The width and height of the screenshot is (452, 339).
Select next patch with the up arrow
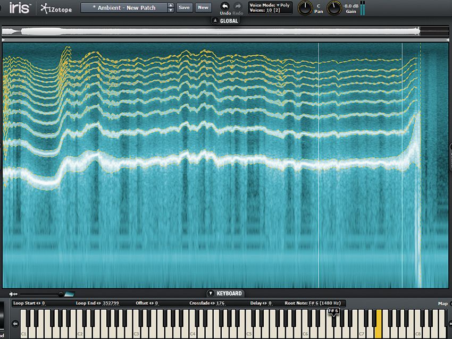(x=171, y=5)
